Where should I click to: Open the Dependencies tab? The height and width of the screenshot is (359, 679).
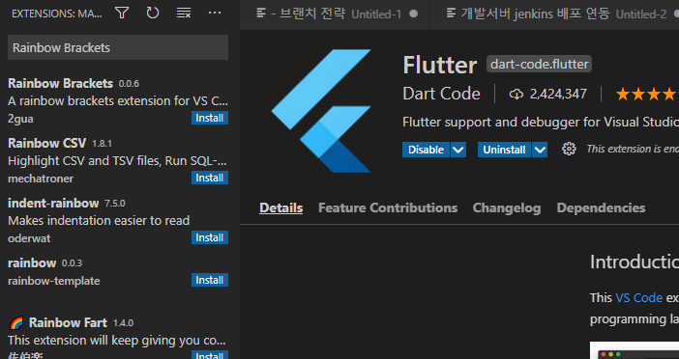pos(601,207)
